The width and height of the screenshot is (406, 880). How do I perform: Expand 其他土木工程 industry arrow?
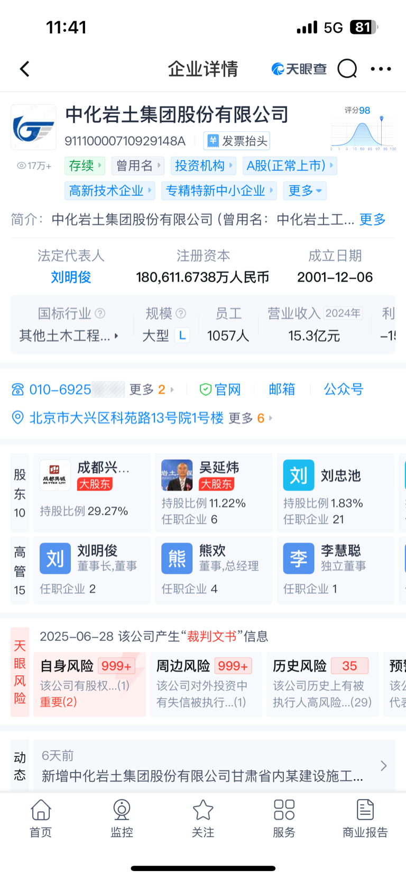pos(116,335)
